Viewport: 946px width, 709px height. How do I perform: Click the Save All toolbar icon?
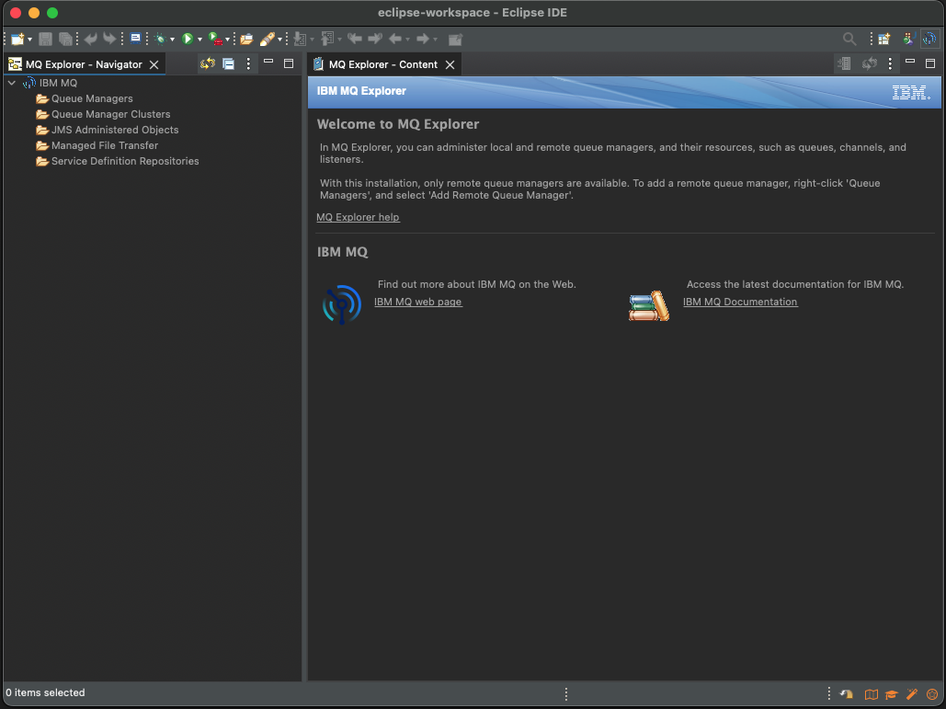coord(65,40)
